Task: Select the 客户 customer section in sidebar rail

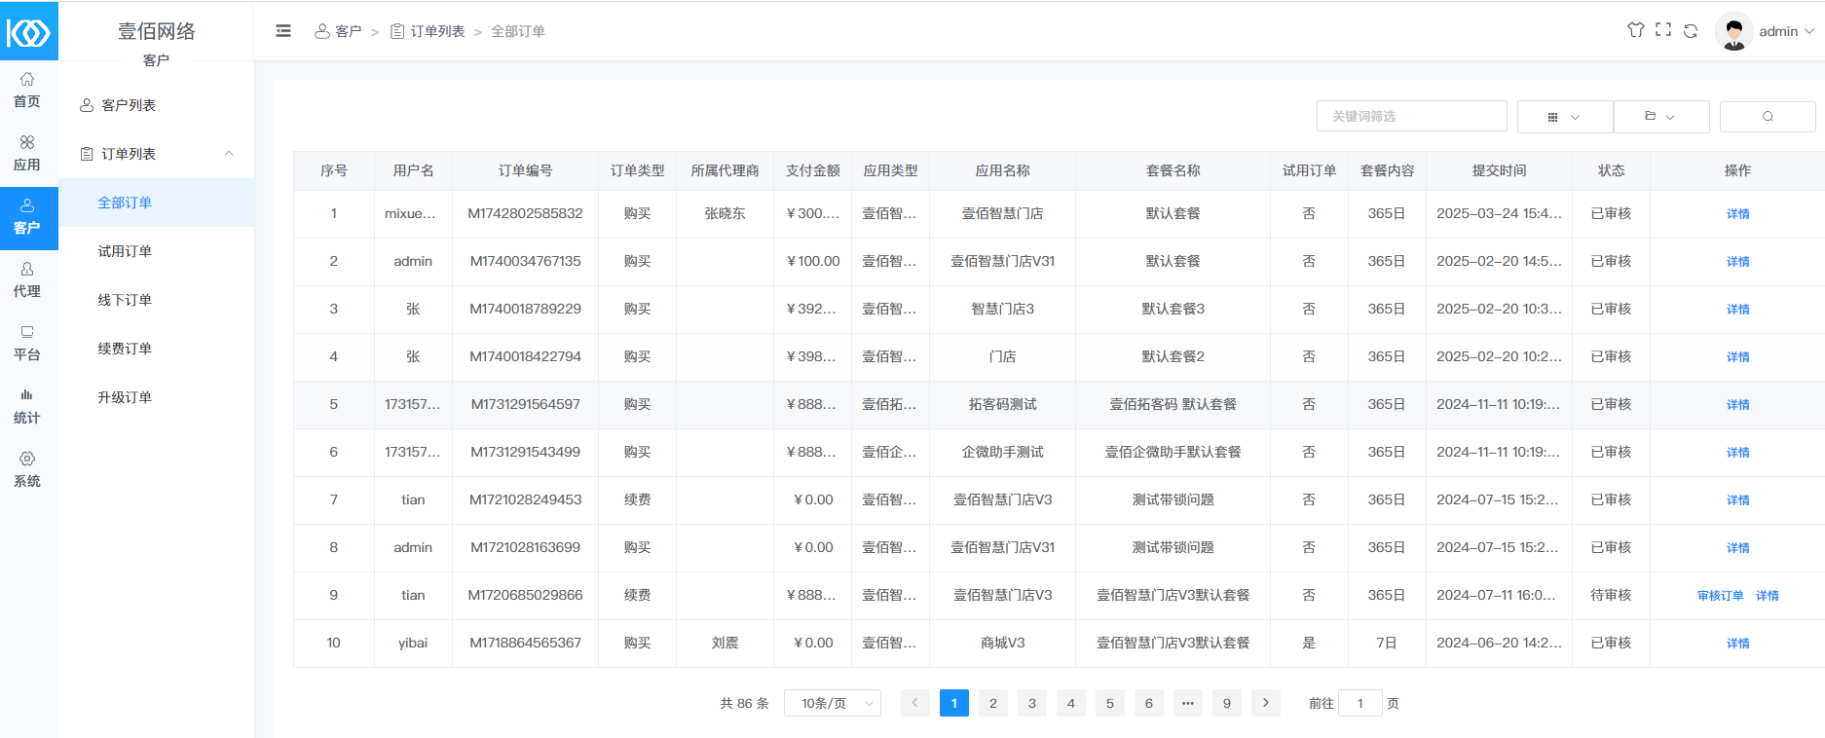Action: (27, 218)
